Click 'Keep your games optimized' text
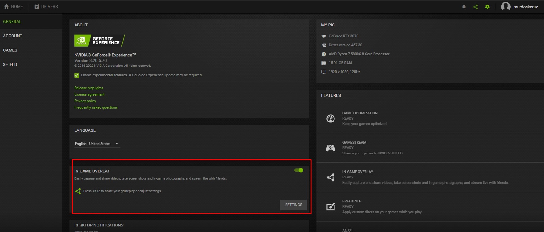544x232 pixels. point(364,124)
